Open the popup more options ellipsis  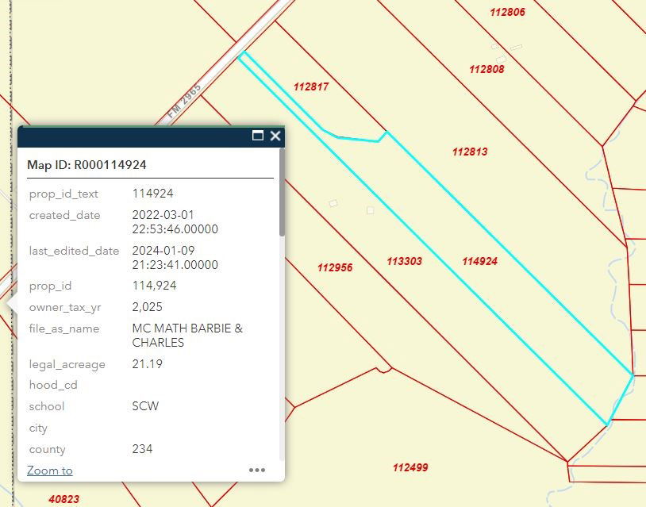pyautogui.click(x=257, y=470)
